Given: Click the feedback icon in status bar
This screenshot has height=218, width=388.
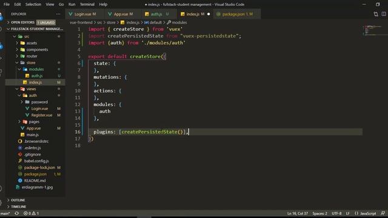Looking at the screenshot, I should (383, 213).
